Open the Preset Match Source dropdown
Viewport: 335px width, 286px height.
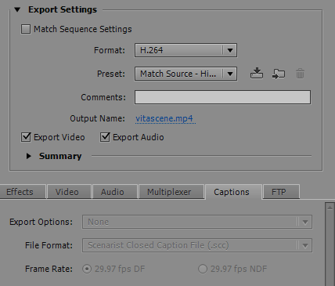(x=186, y=74)
